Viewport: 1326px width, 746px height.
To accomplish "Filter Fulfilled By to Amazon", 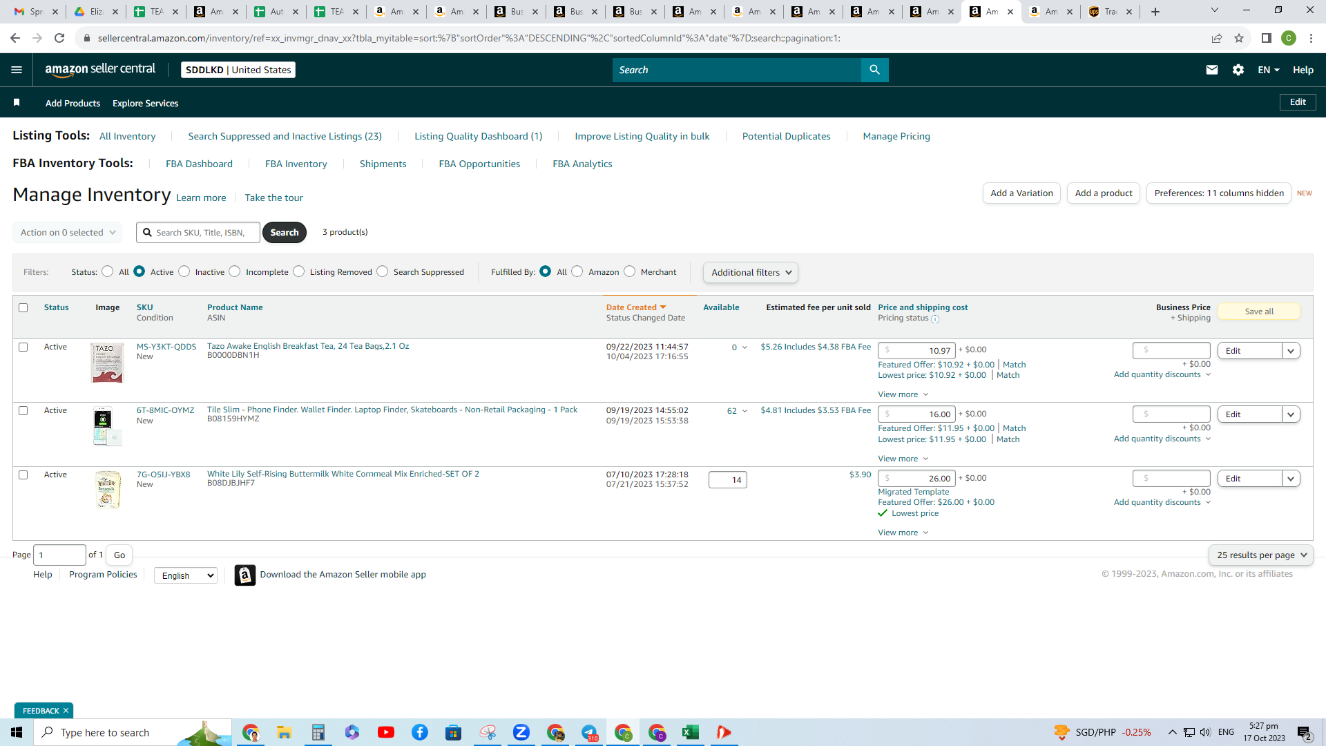I will (577, 271).
